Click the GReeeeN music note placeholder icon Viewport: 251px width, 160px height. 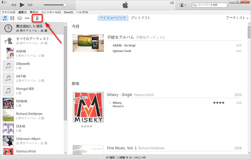tap(8, 66)
